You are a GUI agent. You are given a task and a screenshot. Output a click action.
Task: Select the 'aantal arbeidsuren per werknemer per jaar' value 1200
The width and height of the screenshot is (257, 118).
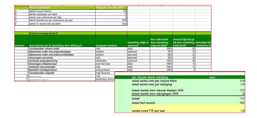click(x=111, y=20)
